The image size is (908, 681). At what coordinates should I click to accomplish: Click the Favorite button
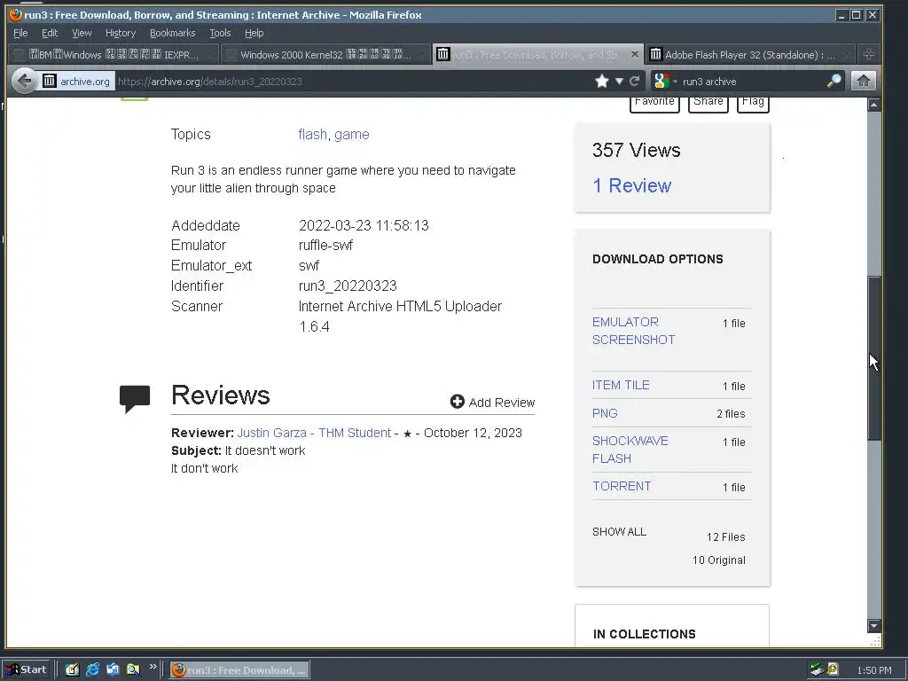[x=654, y=103]
